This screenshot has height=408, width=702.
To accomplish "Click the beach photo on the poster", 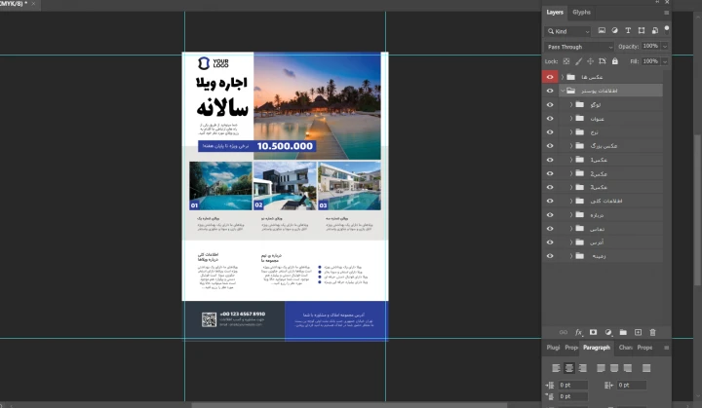I will [x=317, y=105].
